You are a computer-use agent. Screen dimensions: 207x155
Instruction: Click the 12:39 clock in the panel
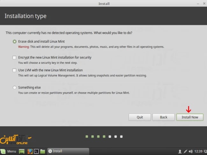point(198,151)
